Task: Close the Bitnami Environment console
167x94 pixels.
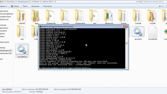Action: 125,27
